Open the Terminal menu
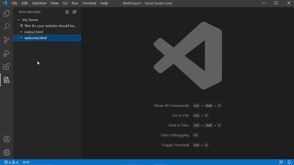The width and height of the screenshot is (294, 165). point(89,3)
